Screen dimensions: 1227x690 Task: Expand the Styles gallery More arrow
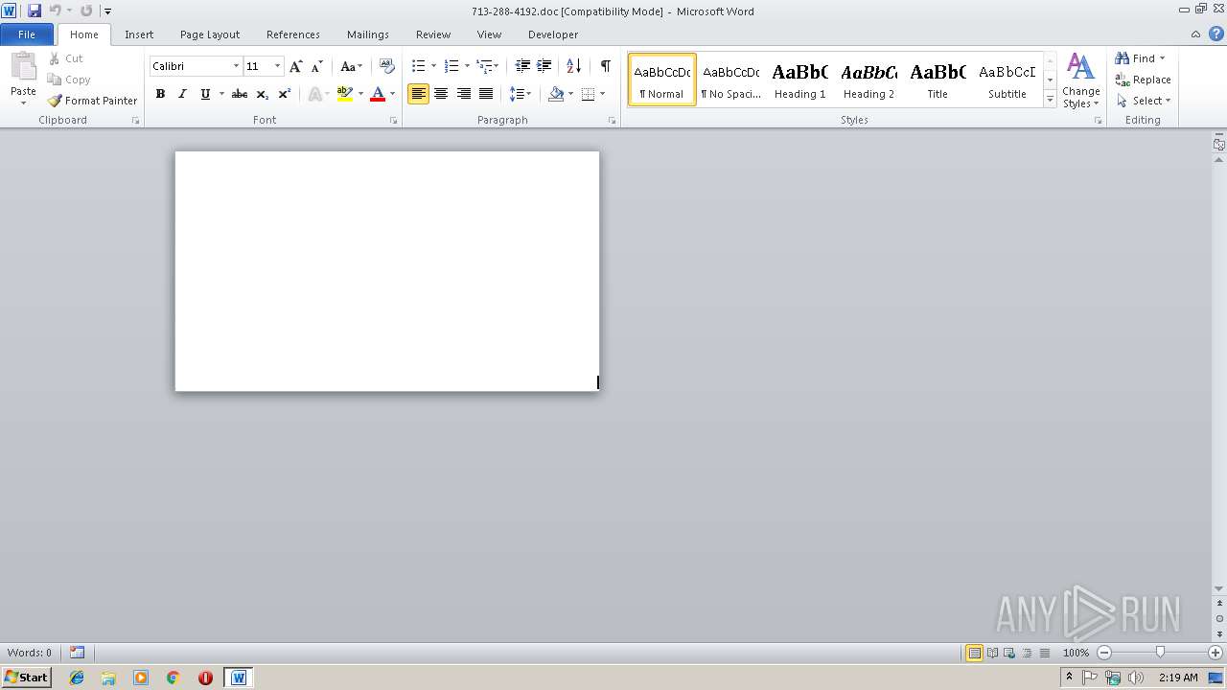pos(1051,100)
